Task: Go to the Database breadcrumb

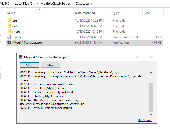Action: tap(82, 4)
